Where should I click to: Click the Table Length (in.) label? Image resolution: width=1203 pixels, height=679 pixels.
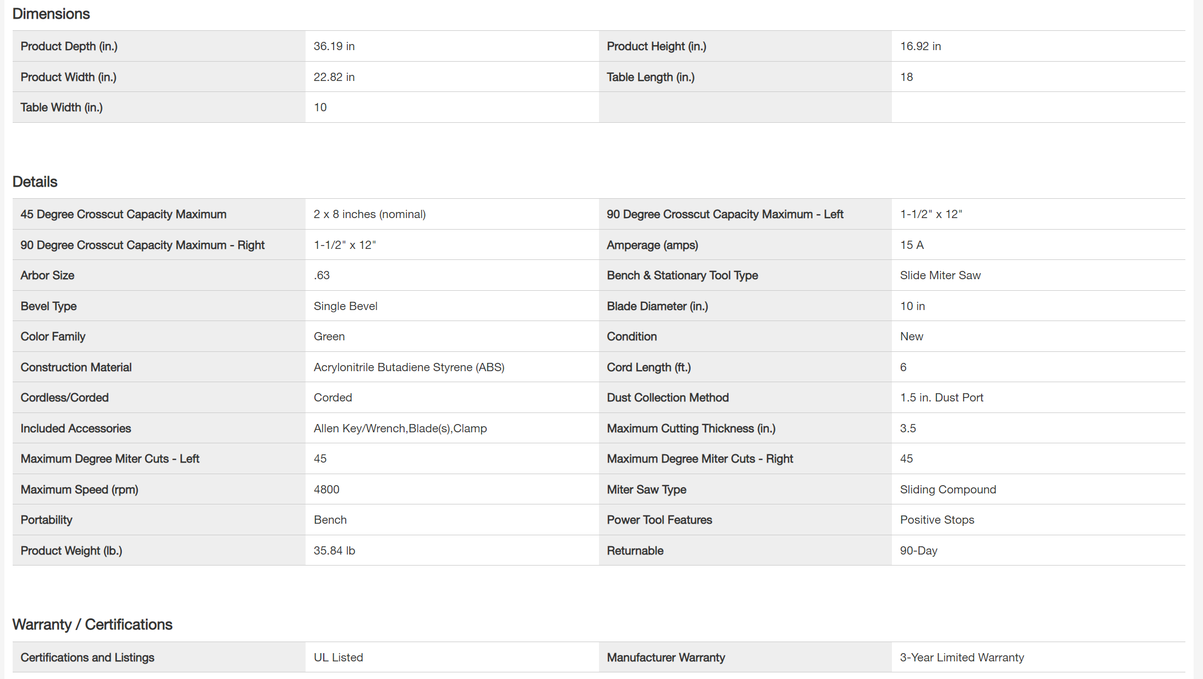pyautogui.click(x=650, y=77)
